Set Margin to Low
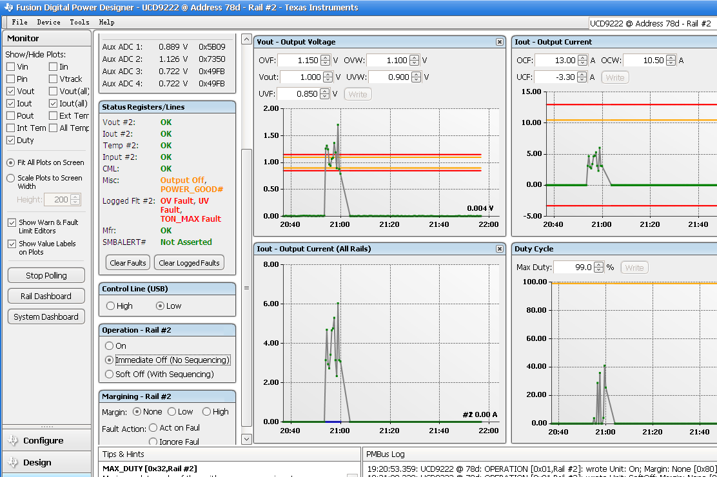This screenshot has width=717, height=477. (172, 412)
